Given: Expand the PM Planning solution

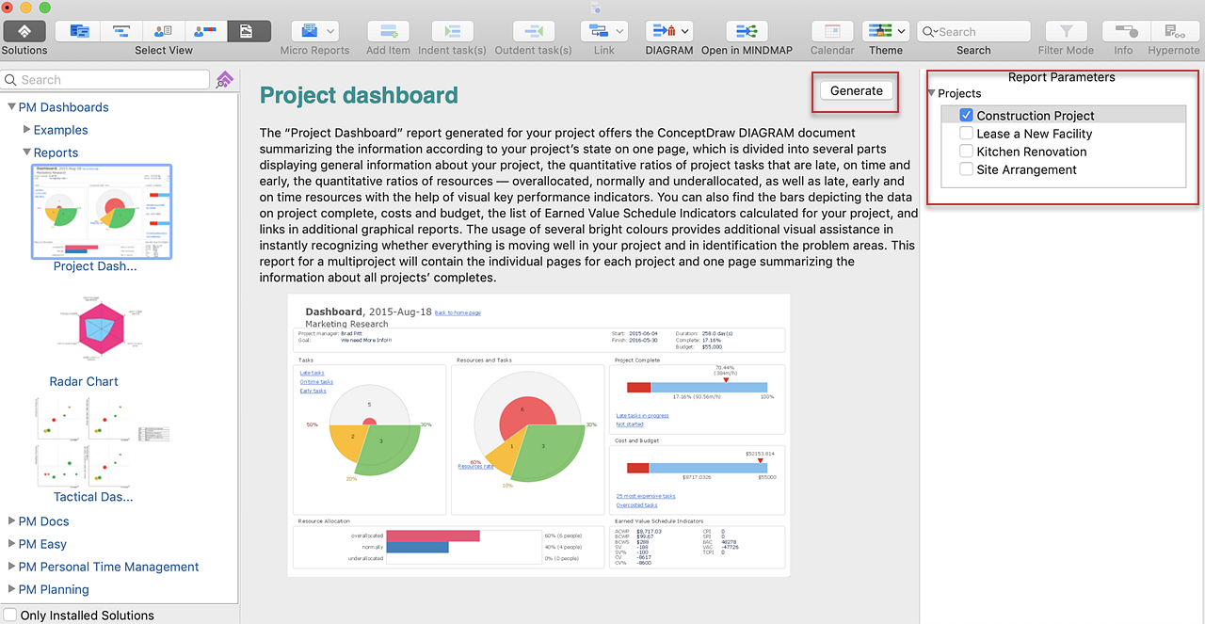Looking at the screenshot, I should coord(11,589).
